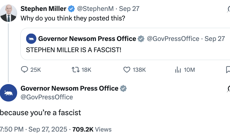Open the large California bear profile avatar

(x=8, y=93)
